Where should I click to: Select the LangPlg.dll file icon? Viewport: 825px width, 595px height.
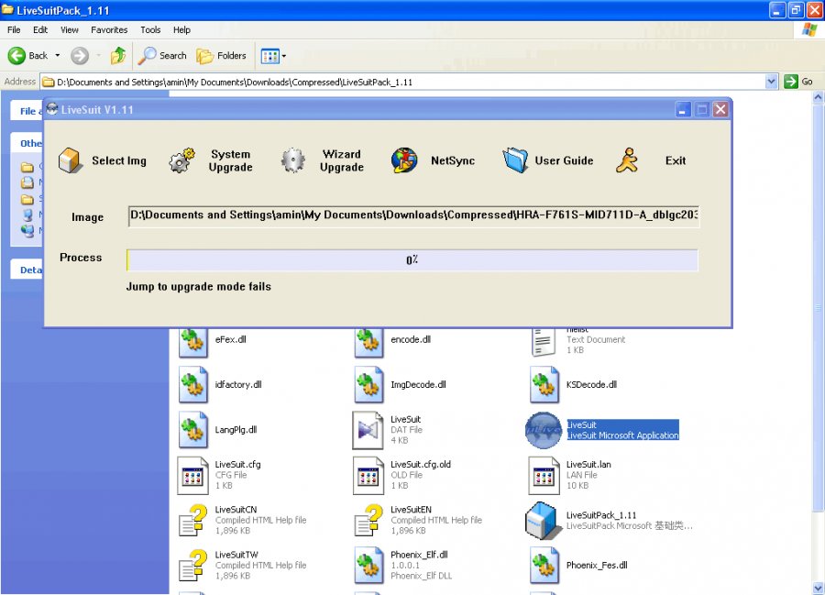tap(193, 430)
